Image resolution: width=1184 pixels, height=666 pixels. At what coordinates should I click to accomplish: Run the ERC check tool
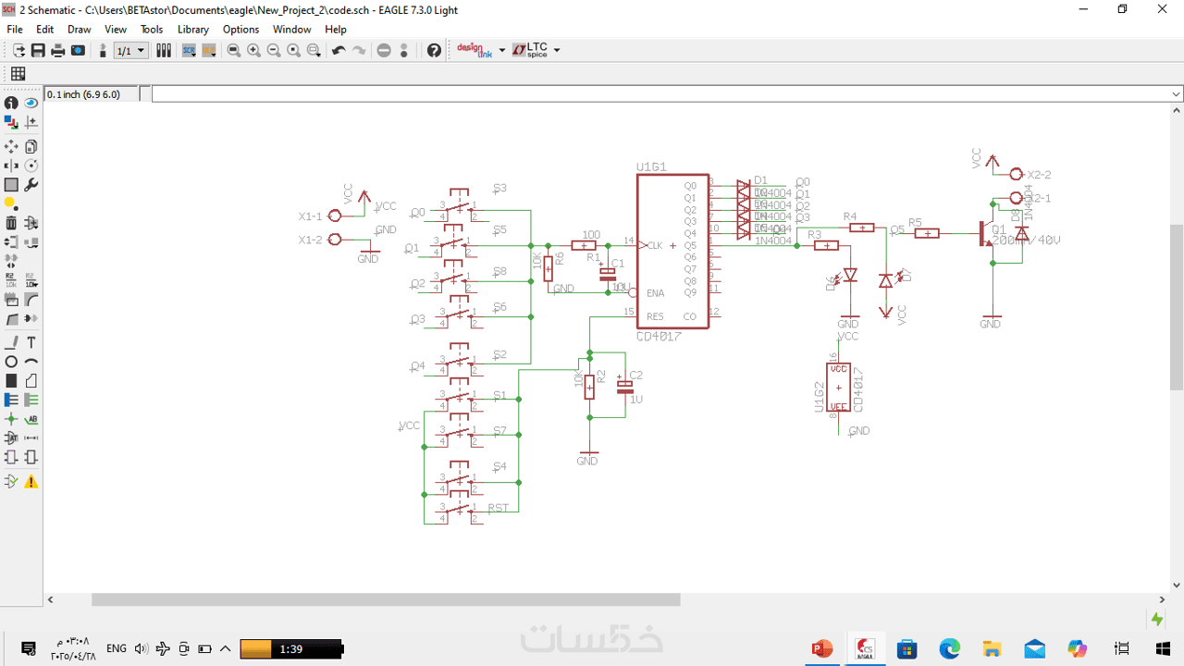point(11,481)
